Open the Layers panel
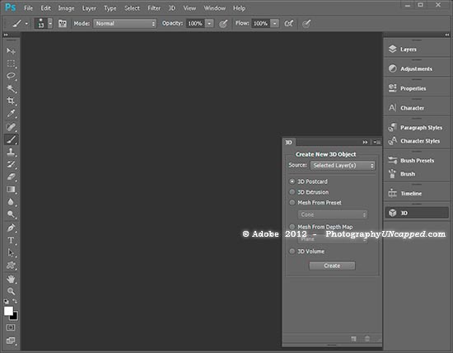The width and height of the screenshot is (453, 353). coord(417,49)
